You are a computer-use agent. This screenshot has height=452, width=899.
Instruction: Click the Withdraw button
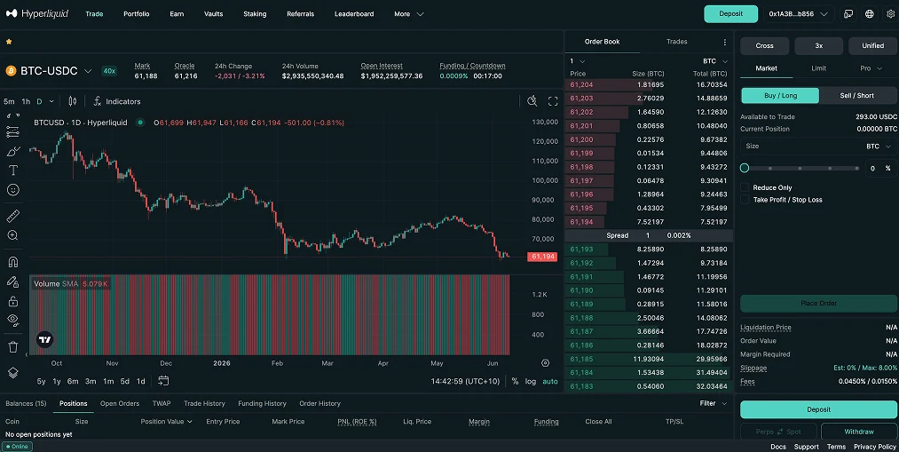(x=859, y=432)
